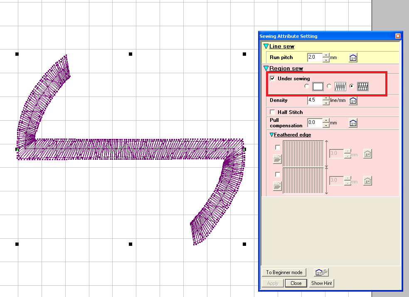Collapse the Region sew section
This screenshot has height=297, width=409.
click(x=266, y=68)
